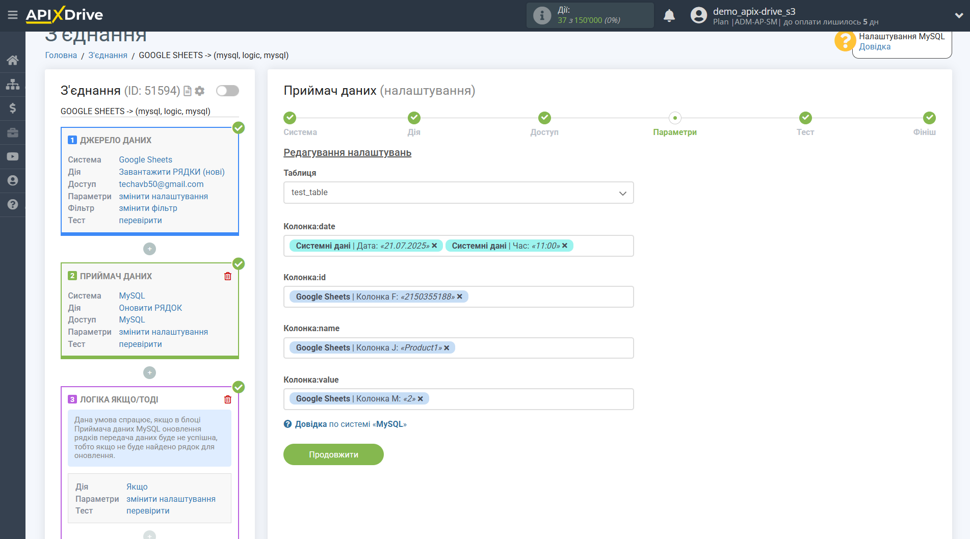Go to the Система step
This screenshot has height=539, width=970.
(x=290, y=118)
